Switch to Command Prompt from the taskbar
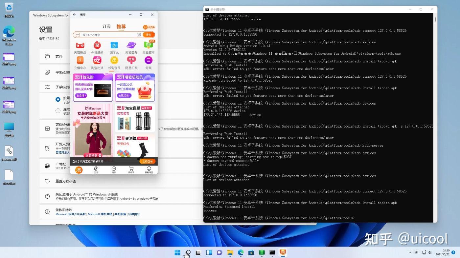 tap(272, 252)
